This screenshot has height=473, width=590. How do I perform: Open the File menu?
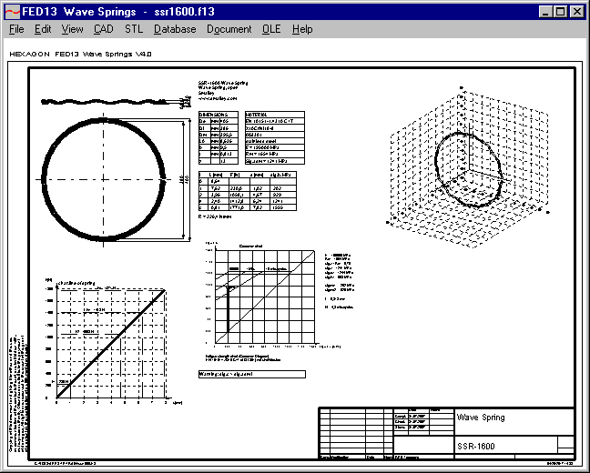[16, 29]
